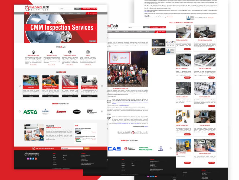Click LinkedIn icon in left page footer

[x=33, y=159]
